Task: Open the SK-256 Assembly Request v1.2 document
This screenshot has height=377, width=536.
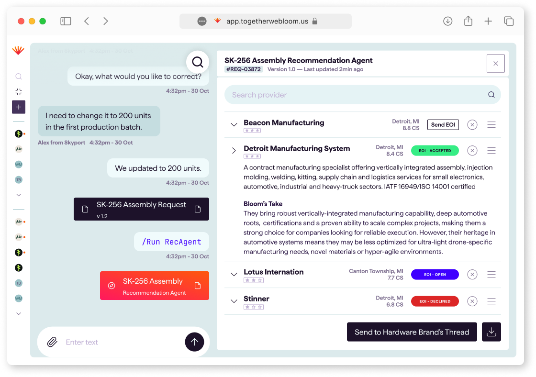Action: 141,209
